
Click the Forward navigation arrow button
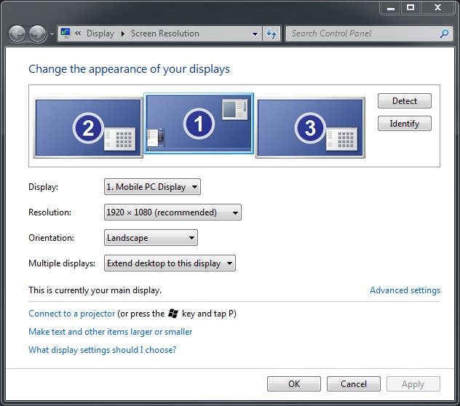pyautogui.click(x=37, y=33)
